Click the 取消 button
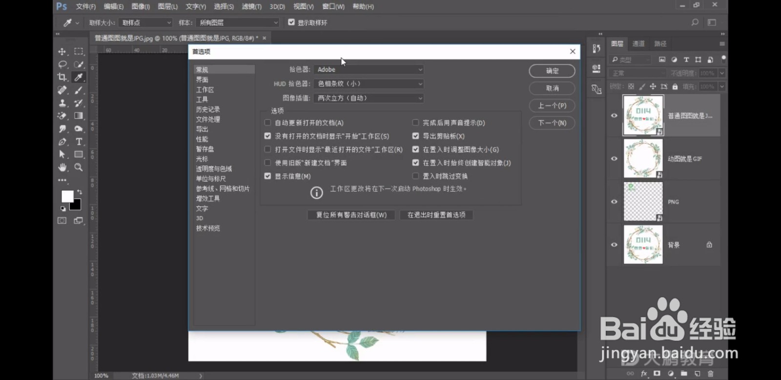 [552, 88]
